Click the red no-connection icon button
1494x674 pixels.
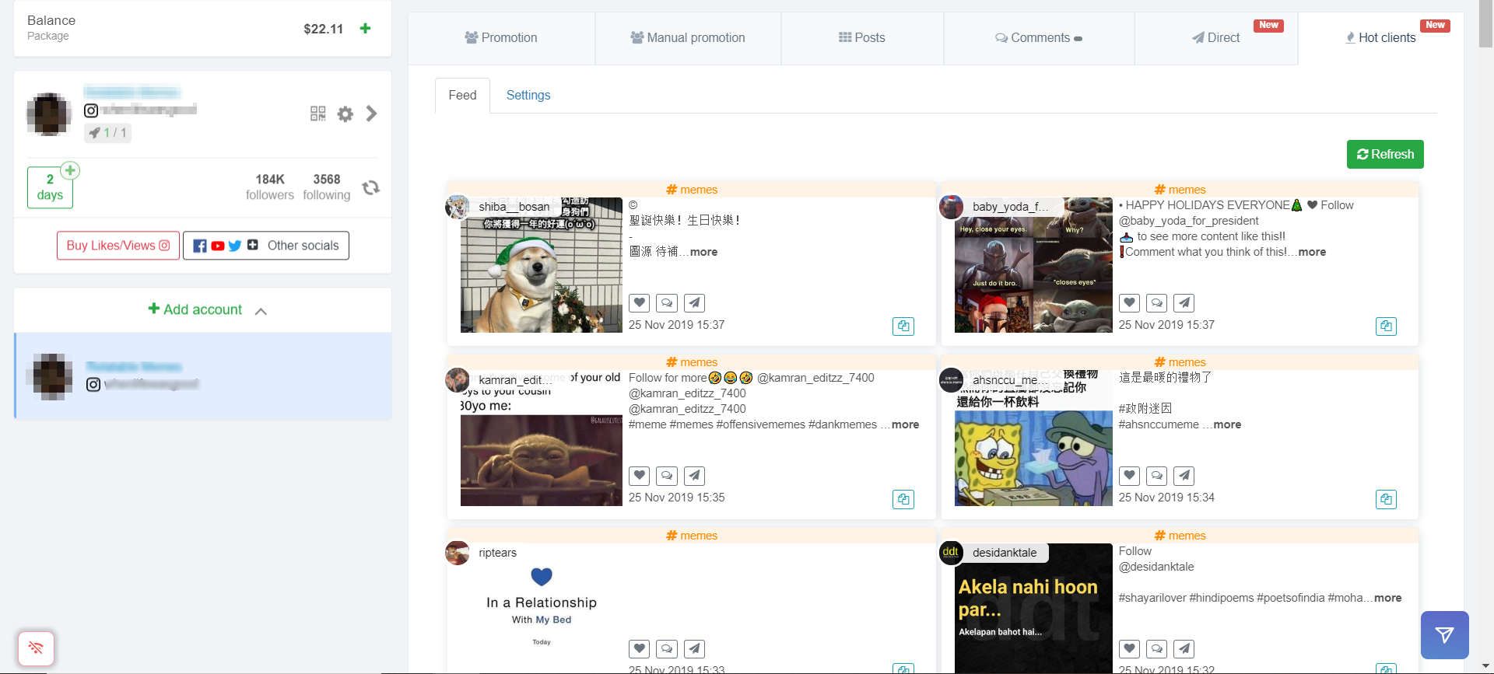coord(36,648)
